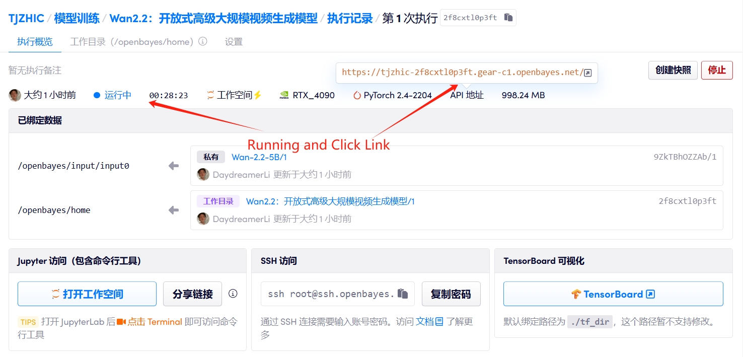
Task: Click DaydreamerLi avatar in 工作目录 row
Action: tap(203, 219)
